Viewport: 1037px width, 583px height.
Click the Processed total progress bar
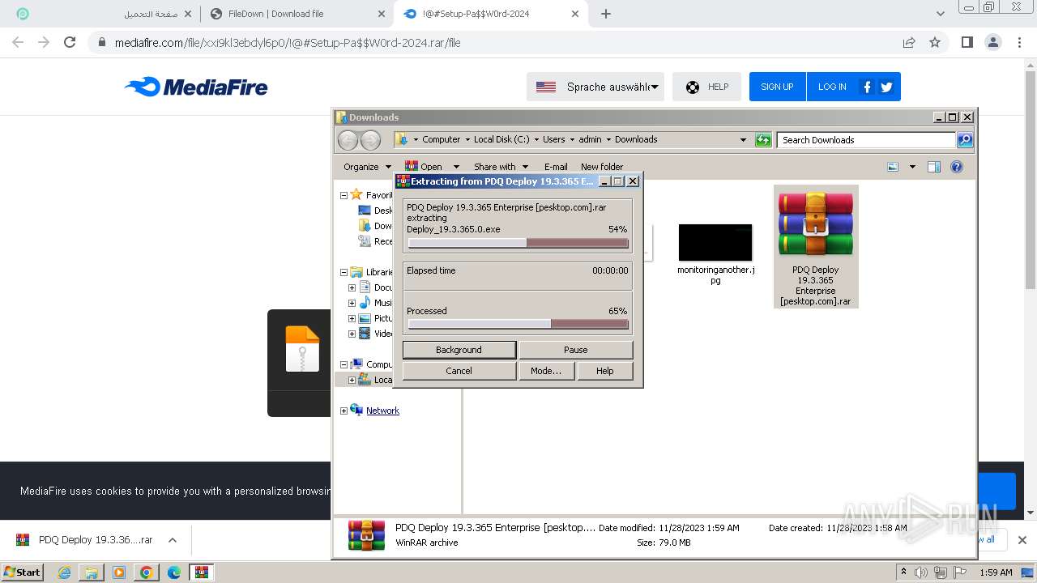point(518,324)
